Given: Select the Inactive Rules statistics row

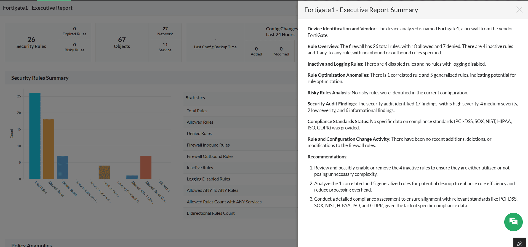Looking at the screenshot, I should pyautogui.click(x=241, y=168).
